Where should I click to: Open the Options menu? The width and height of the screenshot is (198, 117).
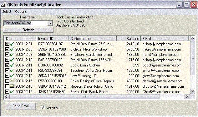pyautogui.click(x=21, y=12)
